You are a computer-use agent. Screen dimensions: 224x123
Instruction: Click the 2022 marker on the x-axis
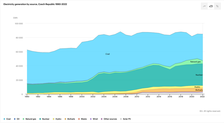coord(203,97)
